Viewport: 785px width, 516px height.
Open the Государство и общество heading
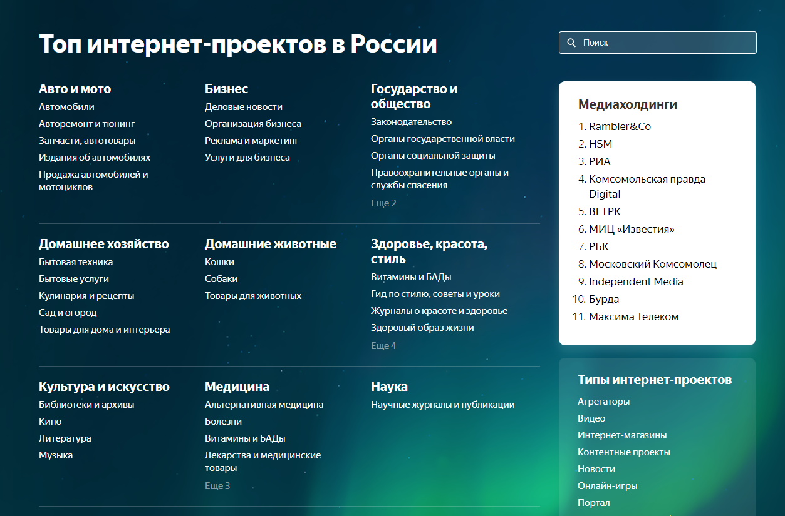point(414,96)
